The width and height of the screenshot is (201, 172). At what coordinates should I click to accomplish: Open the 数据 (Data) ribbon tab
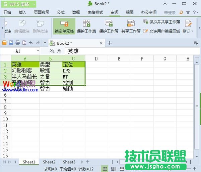tap(76, 12)
